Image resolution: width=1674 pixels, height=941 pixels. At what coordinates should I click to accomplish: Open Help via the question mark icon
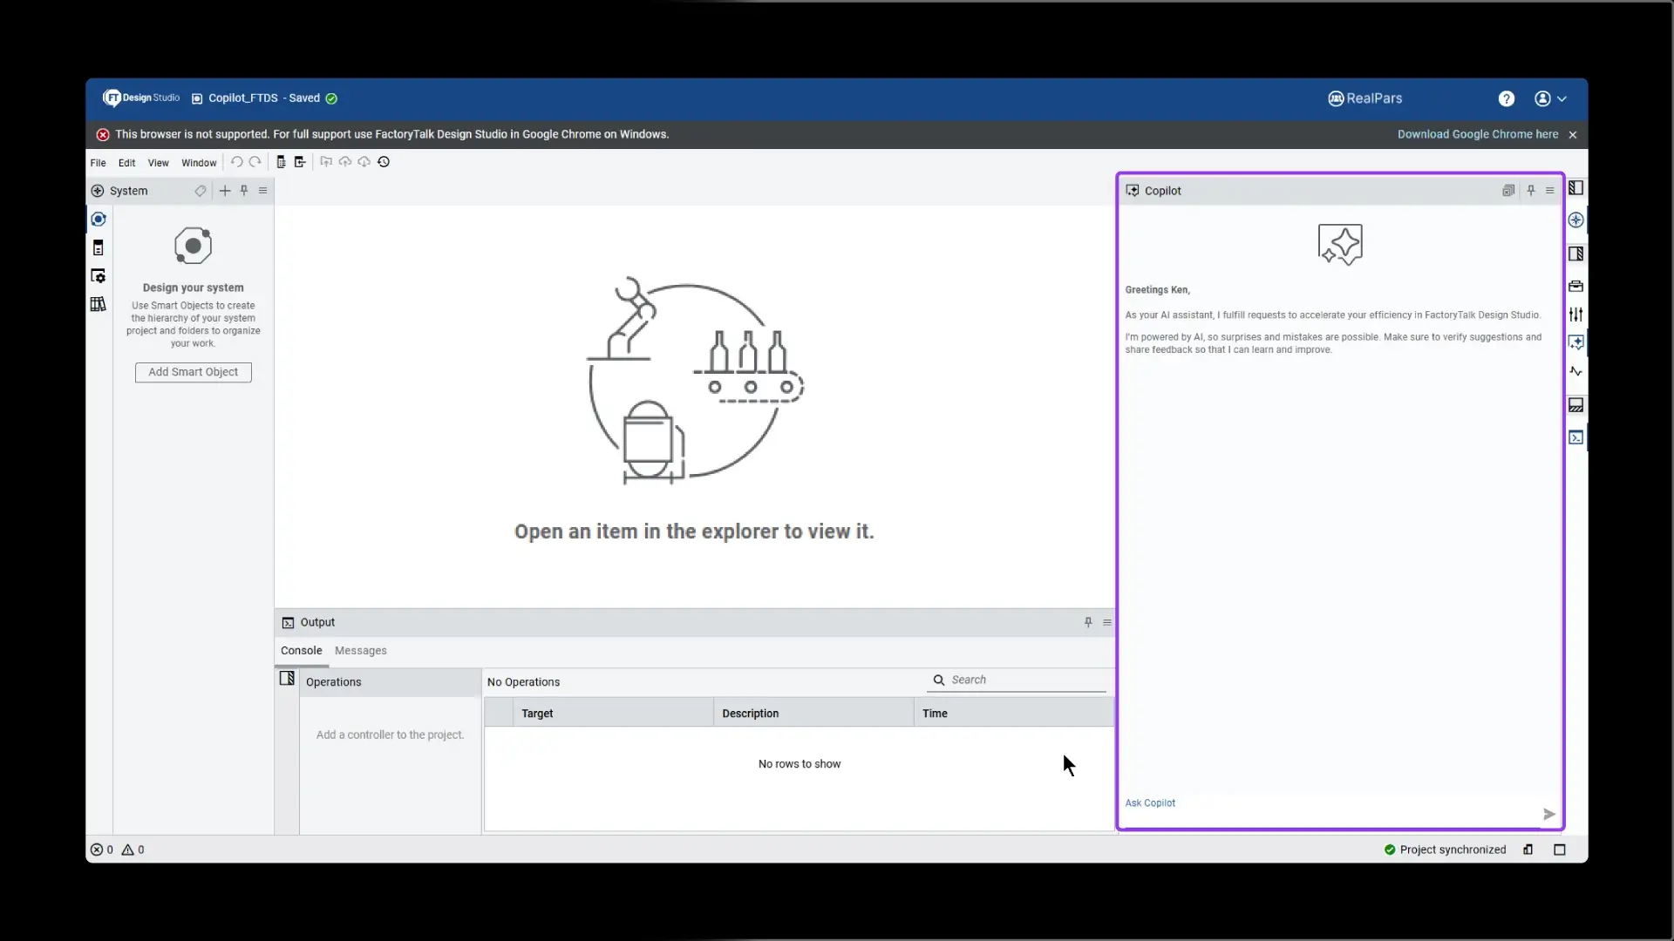pyautogui.click(x=1507, y=98)
